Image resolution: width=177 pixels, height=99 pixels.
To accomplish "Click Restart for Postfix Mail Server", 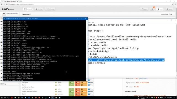I will click(84, 89).
